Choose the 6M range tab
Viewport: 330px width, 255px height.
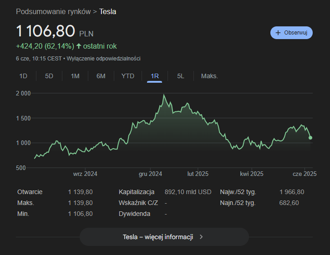tap(101, 76)
